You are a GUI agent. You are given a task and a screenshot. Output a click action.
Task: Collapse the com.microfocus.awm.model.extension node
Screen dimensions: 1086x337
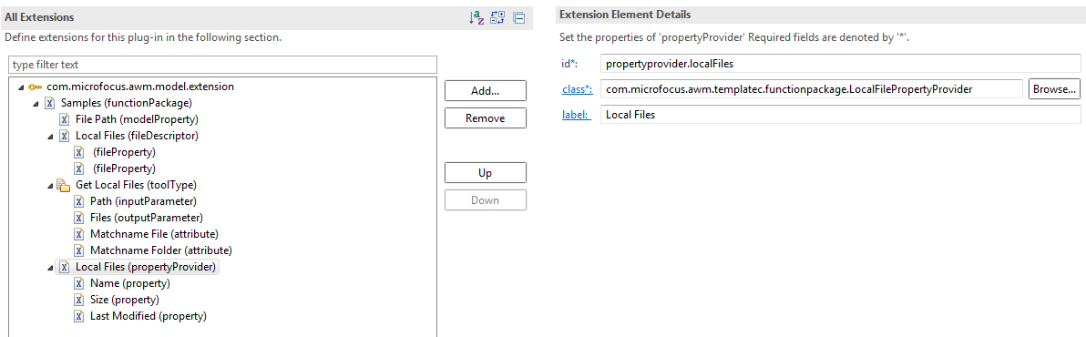(22, 87)
